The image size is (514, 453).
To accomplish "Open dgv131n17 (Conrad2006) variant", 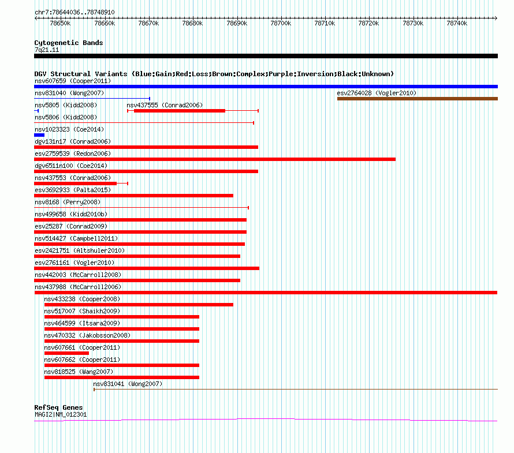I will [73, 141].
